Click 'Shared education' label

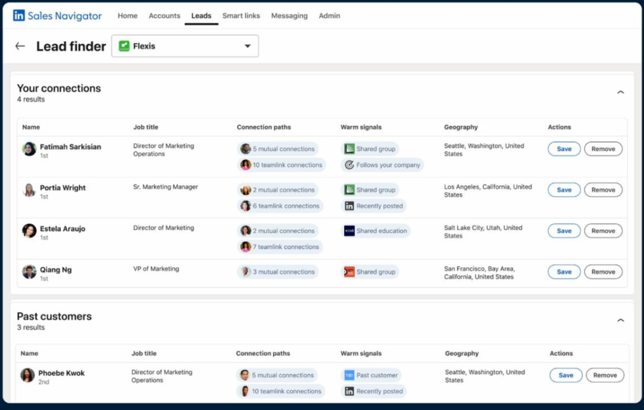pos(382,231)
